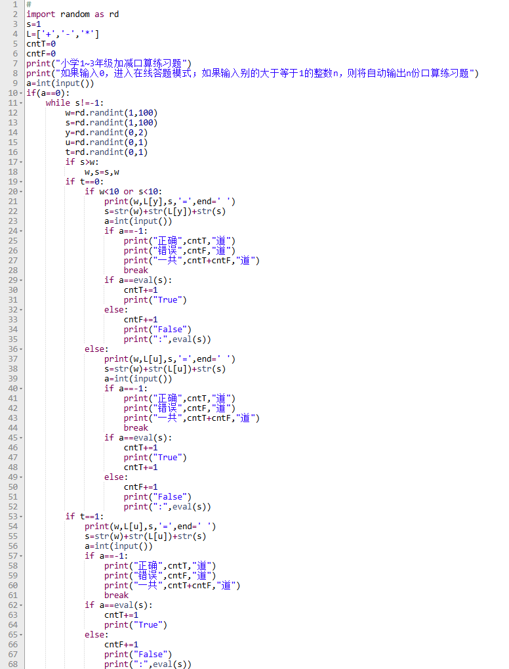Image resolution: width=509 pixels, height=669 pixels.
Task: Collapse the fold arrow at line 24
Action: (21, 231)
